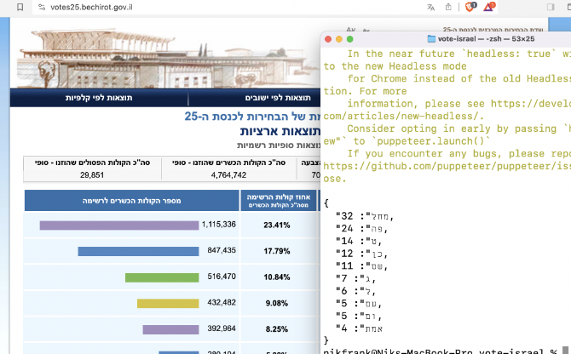Click the terminal line with 4 seats

(x=360, y=328)
